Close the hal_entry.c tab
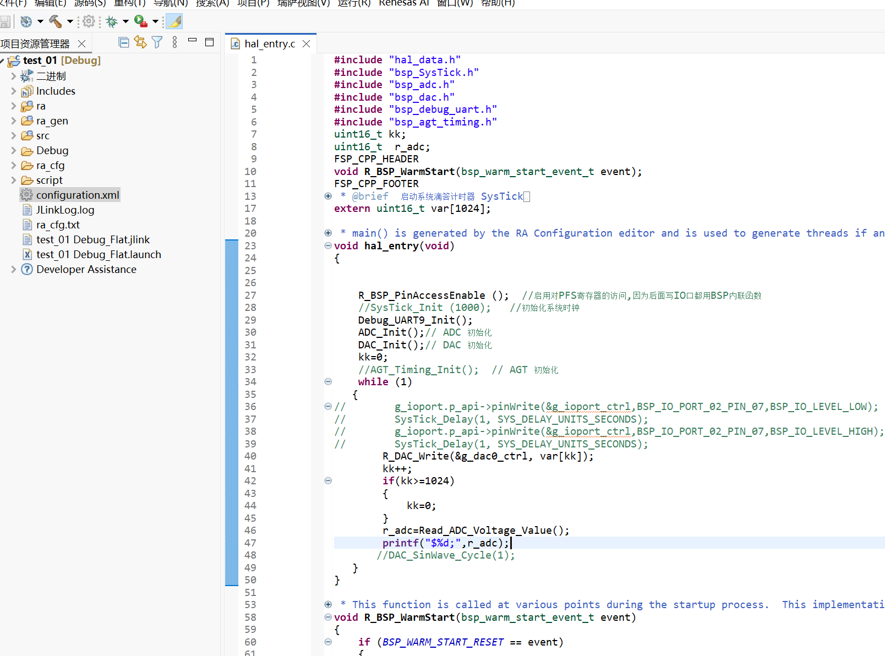This screenshot has width=885, height=656. (x=307, y=43)
